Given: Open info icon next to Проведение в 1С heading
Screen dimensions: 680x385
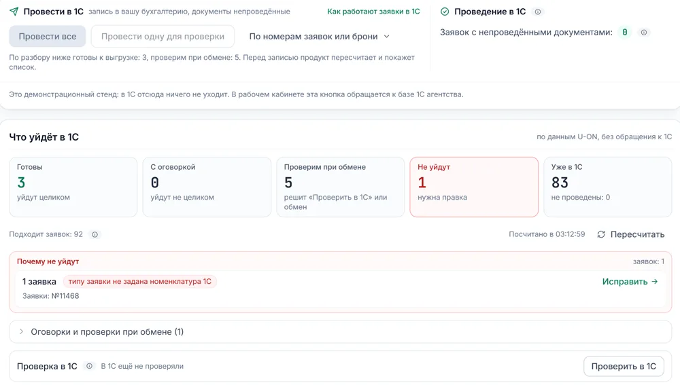Looking at the screenshot, I should coord(538,12).
